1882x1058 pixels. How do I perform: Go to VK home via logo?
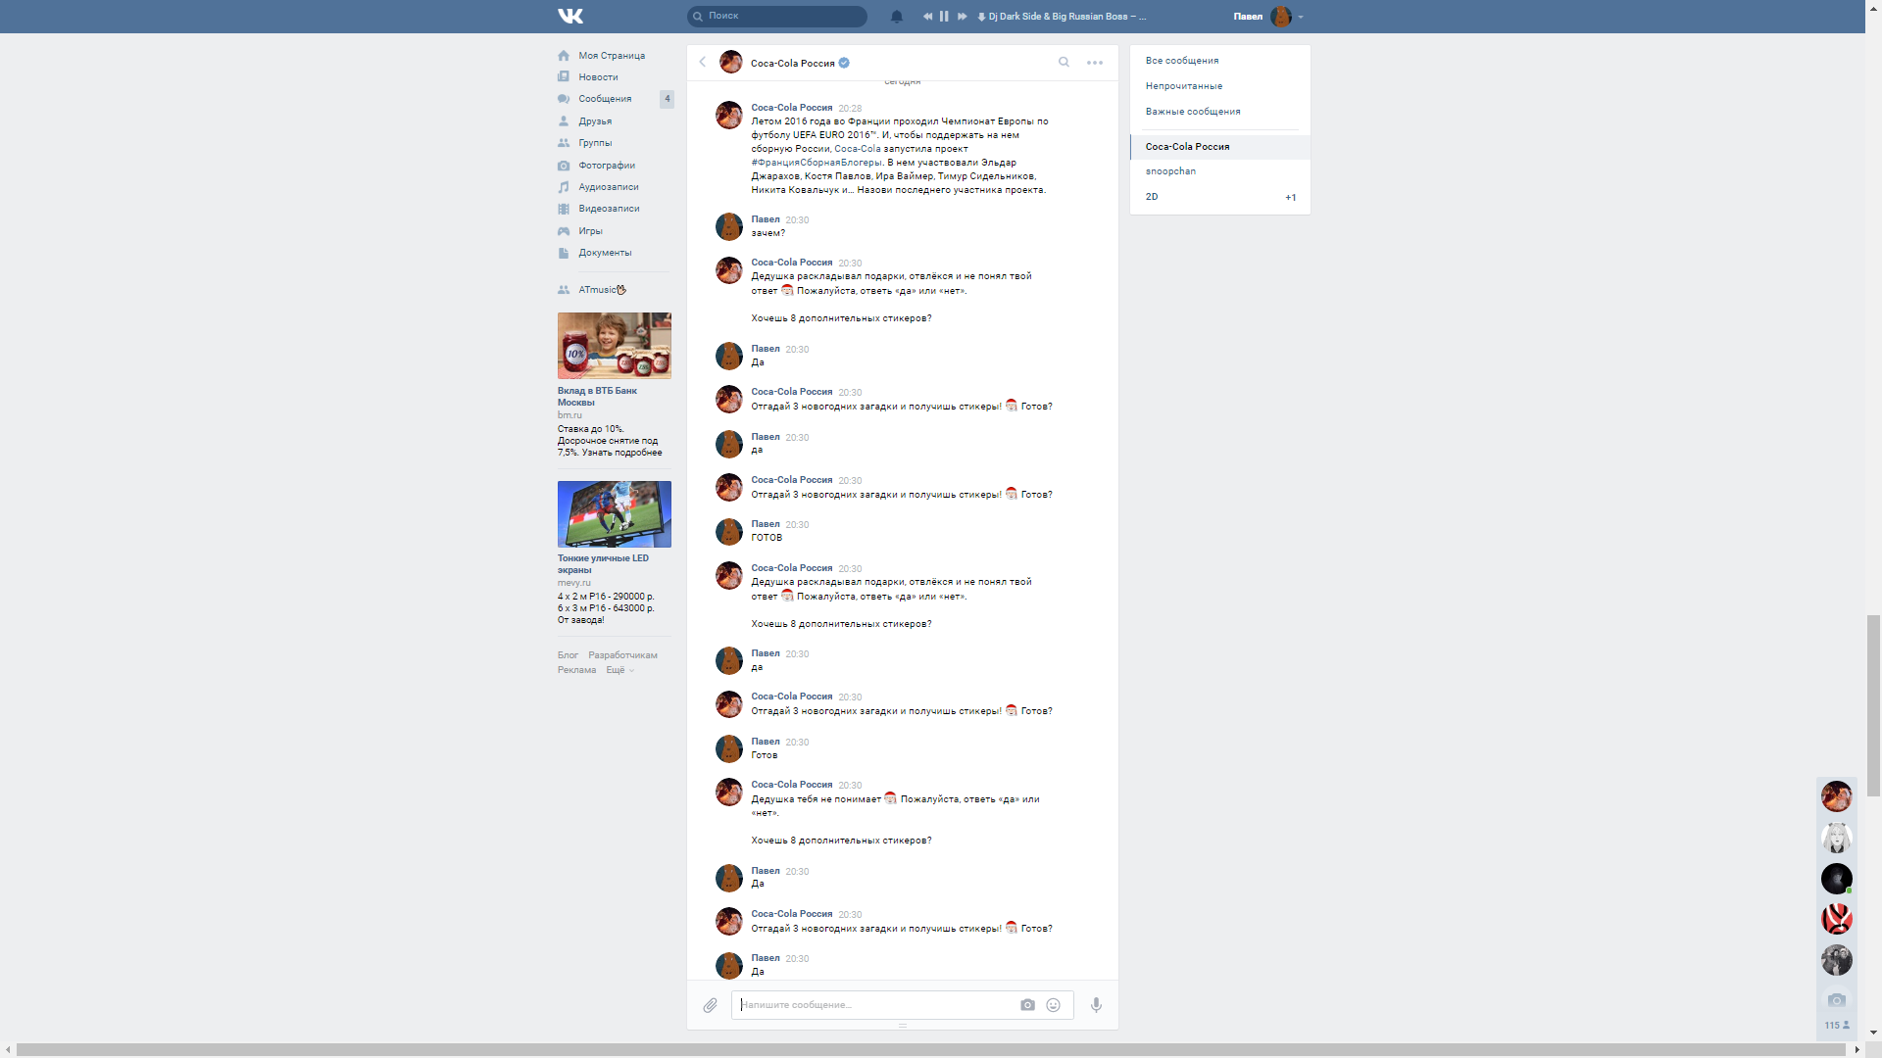(x=570, y=16)
